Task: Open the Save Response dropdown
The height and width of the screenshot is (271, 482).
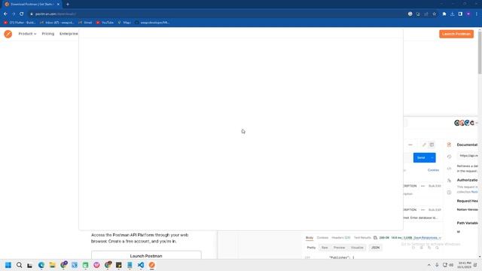Action: (x=427, y=238)
